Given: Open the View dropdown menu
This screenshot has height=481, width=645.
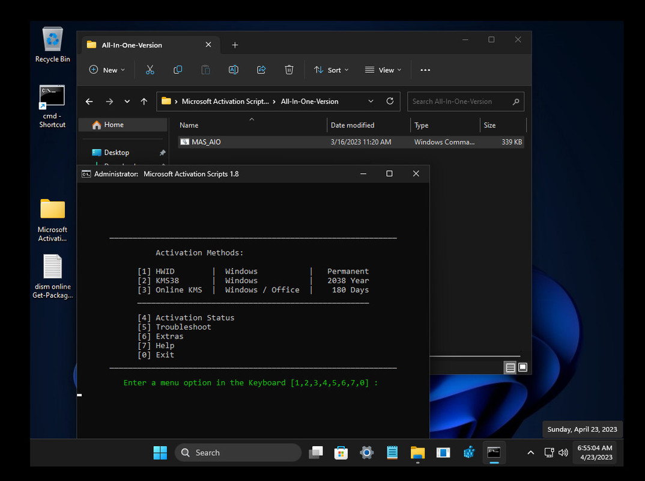Looking at the screenshot, I should point(383,70).
